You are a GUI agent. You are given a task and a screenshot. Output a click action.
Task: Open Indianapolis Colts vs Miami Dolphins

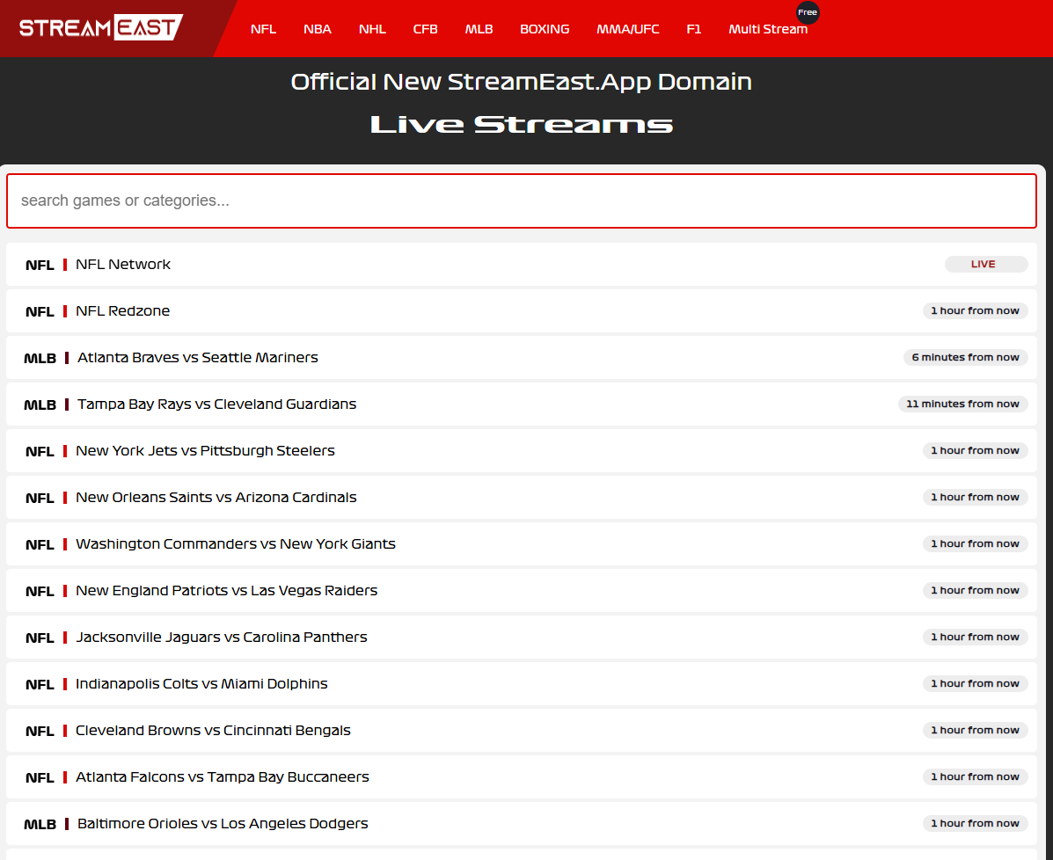pyautogui.click(x=521, y=683)
